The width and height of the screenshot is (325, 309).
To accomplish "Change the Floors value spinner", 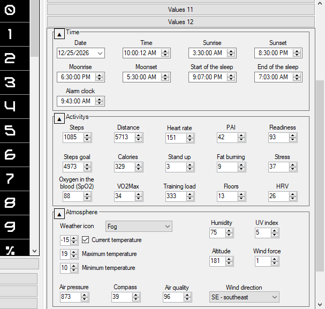I will pyautogui.click(x=241, y=196).
